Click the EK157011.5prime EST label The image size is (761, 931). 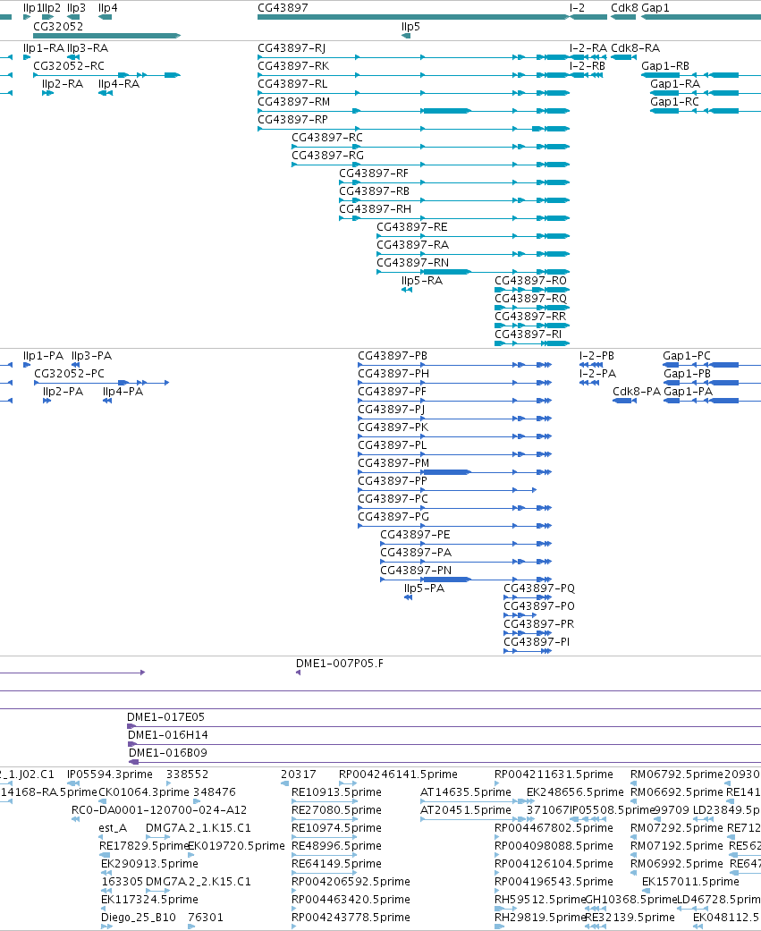690,882
